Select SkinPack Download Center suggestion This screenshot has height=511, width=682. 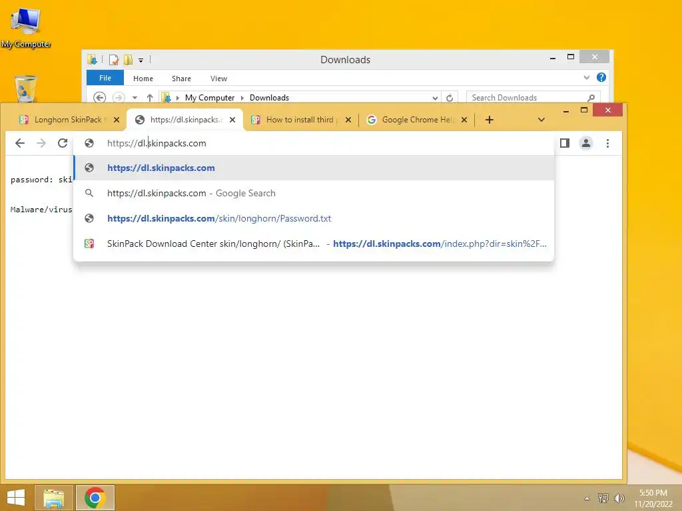coord(314,244)
